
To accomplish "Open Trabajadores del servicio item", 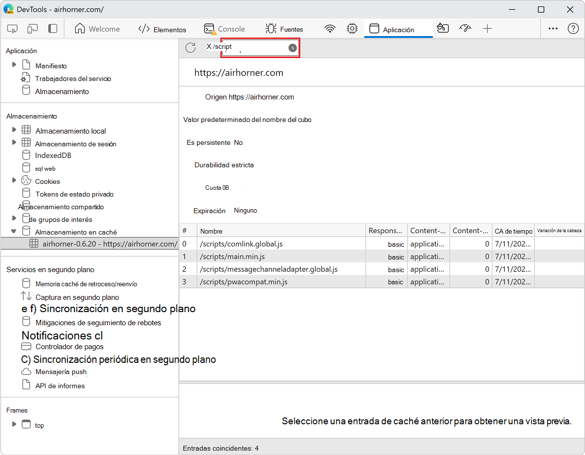I will [73, 79].
